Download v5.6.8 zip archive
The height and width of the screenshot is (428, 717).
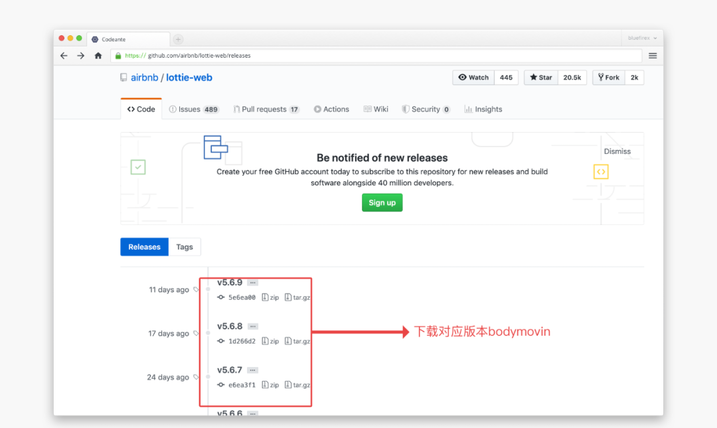point(270,341)
